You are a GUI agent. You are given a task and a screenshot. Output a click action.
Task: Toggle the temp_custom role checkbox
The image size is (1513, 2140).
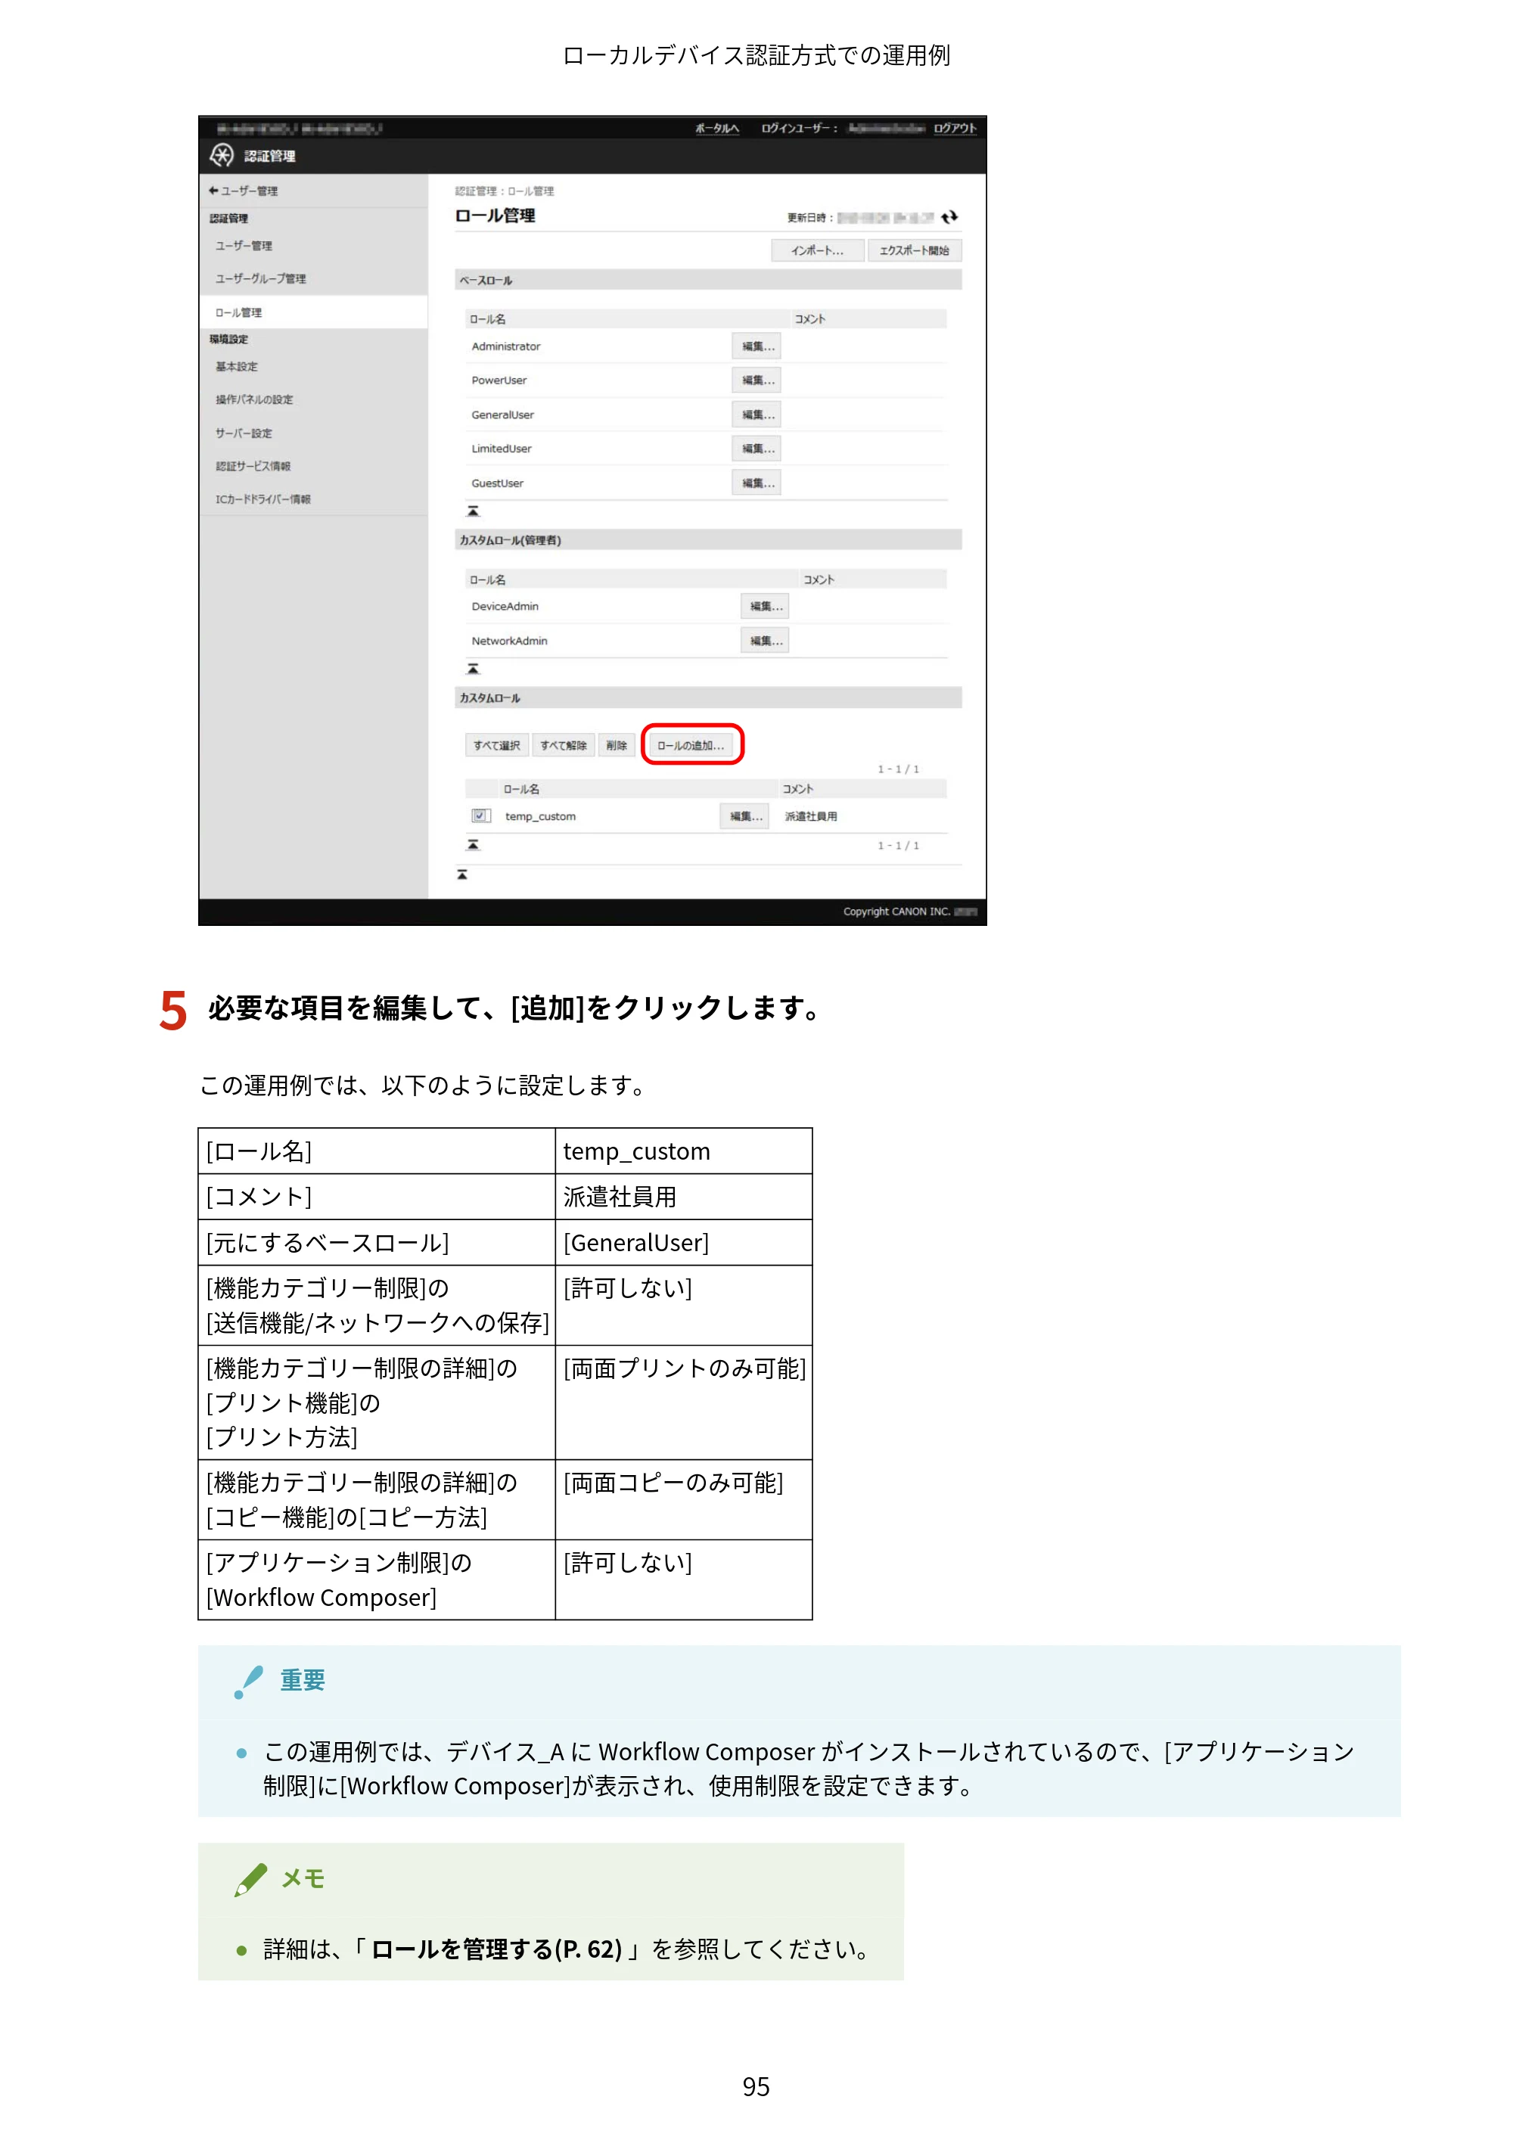480,815
